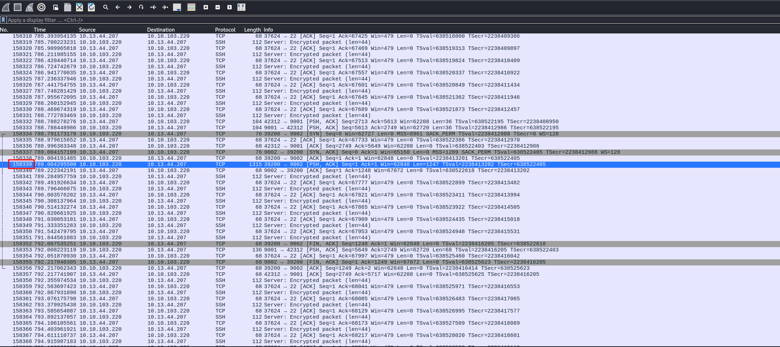Viewport: 780px width, 347px height.
Task: Open the Find Packet search tool
Action: coord(105,7)
